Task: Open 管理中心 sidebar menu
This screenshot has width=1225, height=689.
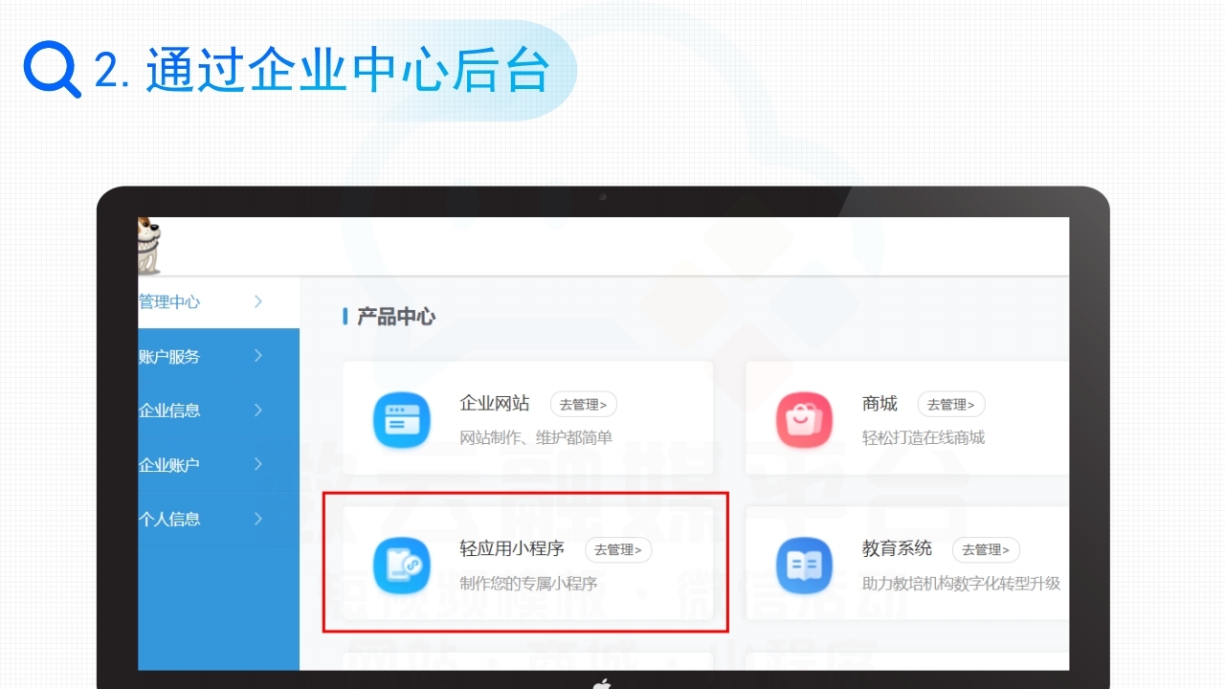Action: pyautogui.click(x=218, y=302)
